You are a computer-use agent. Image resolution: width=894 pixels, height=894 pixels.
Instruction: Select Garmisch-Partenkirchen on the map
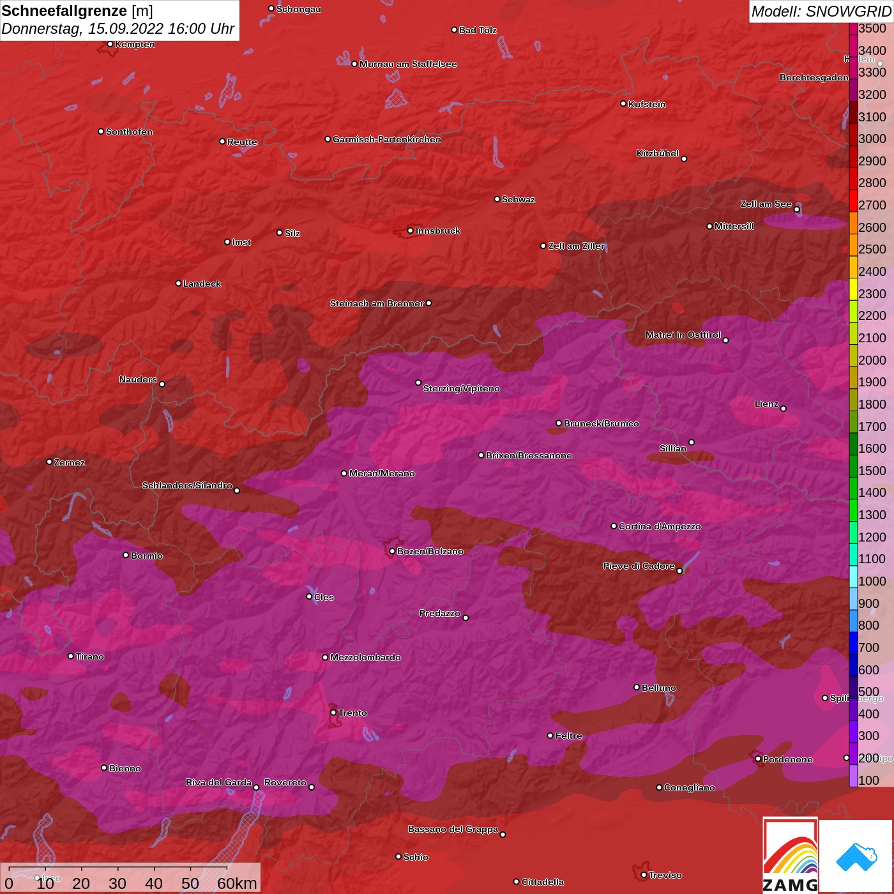pos(386,139)
